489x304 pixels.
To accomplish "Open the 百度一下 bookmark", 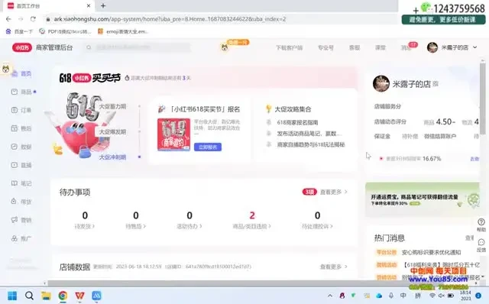I will click(x=19, y=31).
